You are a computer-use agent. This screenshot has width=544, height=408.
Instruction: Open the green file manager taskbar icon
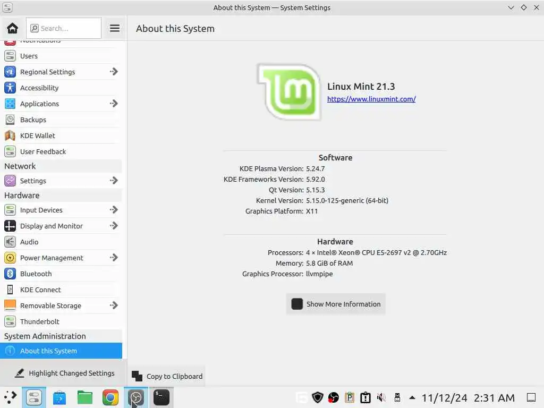85,397
